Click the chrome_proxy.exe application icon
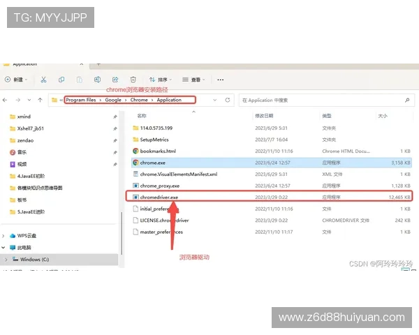Viewport: 419px width, 335px height. click(x=135, y=186)
